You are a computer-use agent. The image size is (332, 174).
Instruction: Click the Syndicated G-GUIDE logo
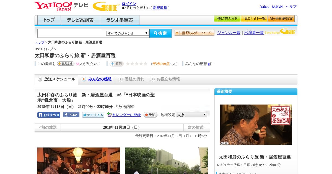[x=280, y=32]
